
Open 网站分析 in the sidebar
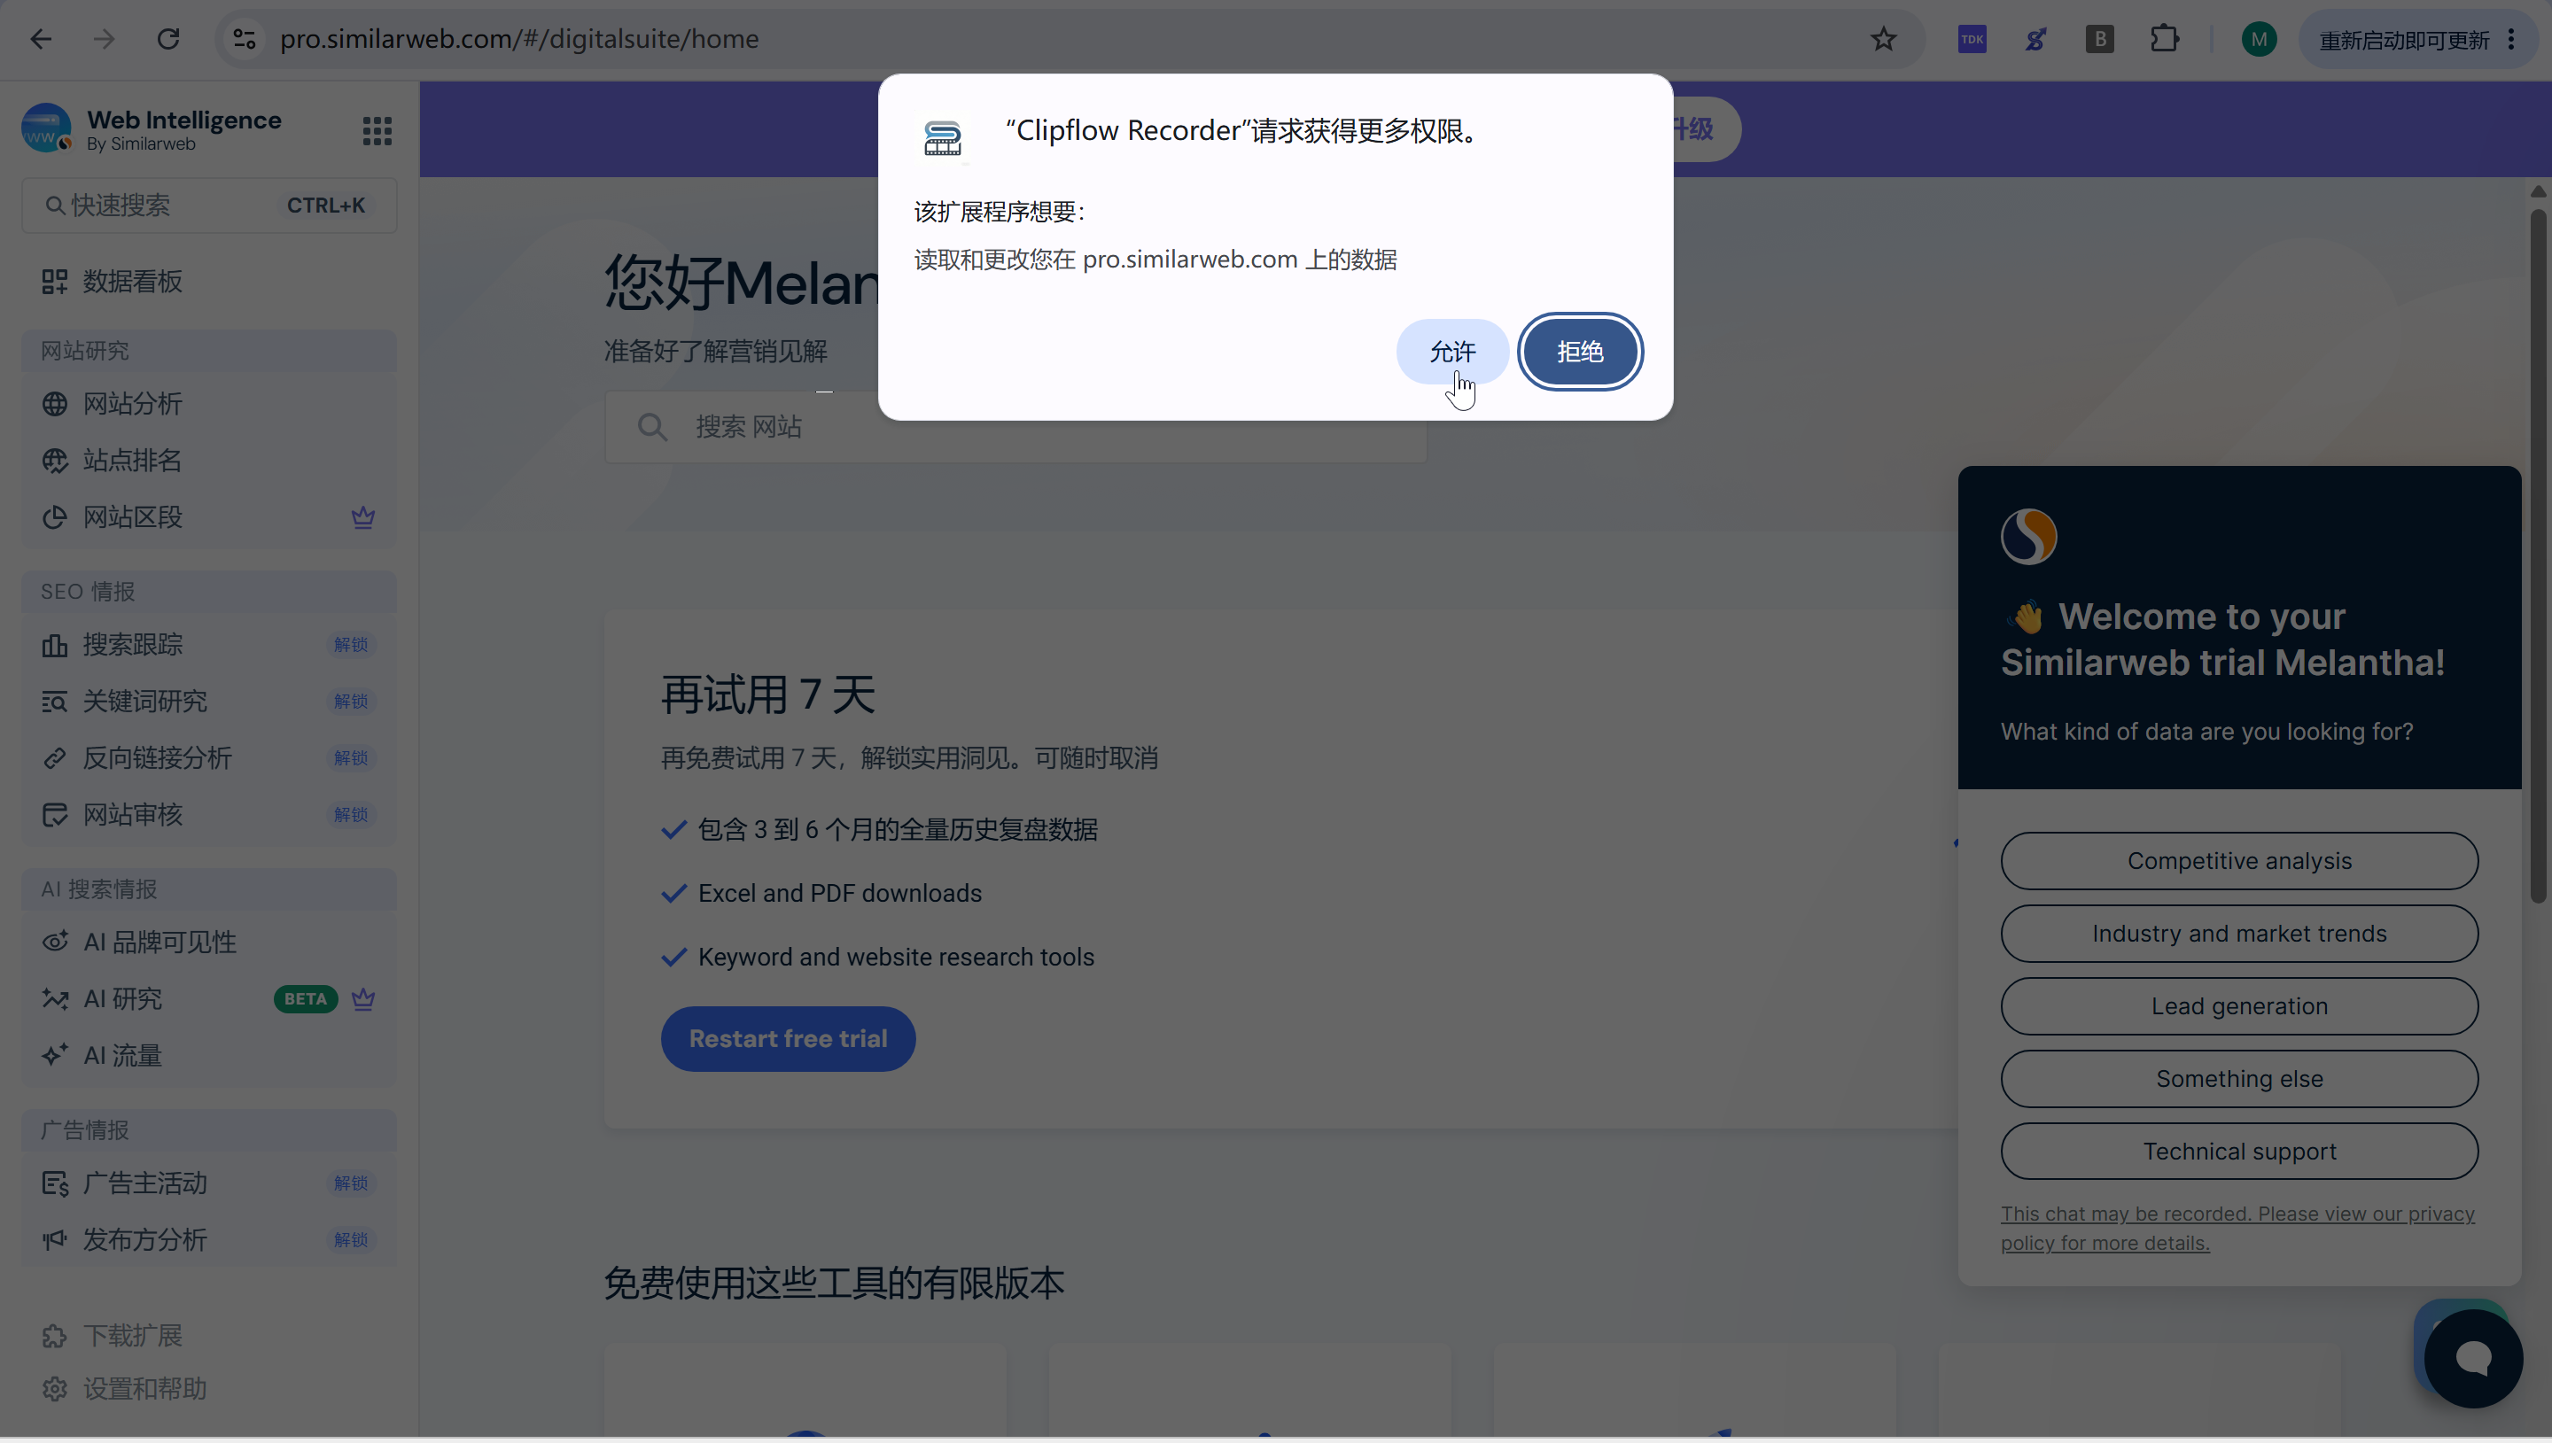(x=209, y=403)
